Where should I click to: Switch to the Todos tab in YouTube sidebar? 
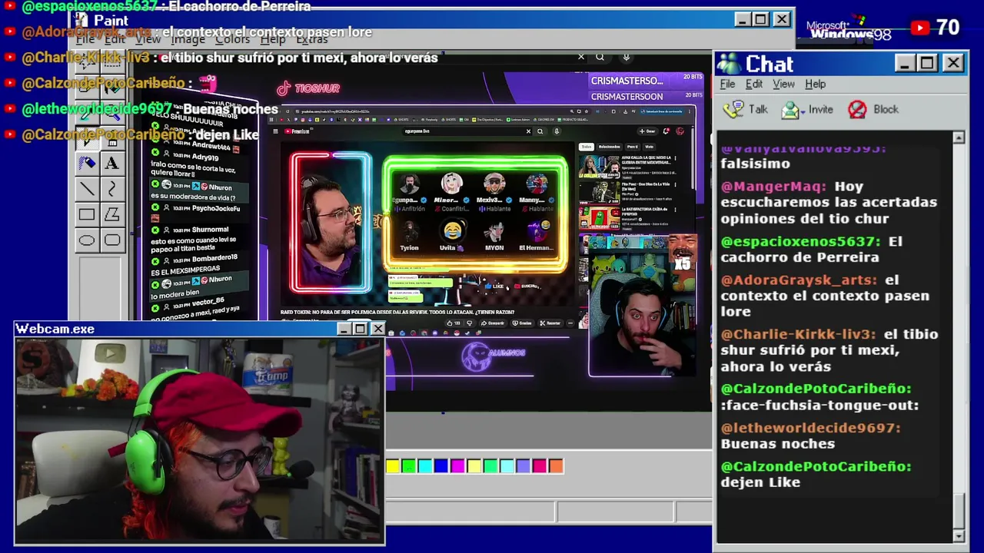[x=587, y=147]
